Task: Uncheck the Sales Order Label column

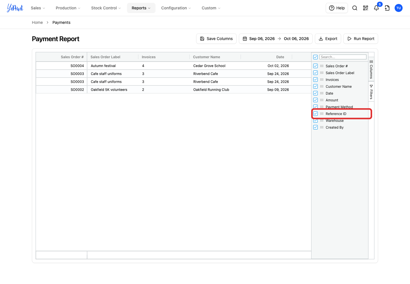Action: point(315,73)
